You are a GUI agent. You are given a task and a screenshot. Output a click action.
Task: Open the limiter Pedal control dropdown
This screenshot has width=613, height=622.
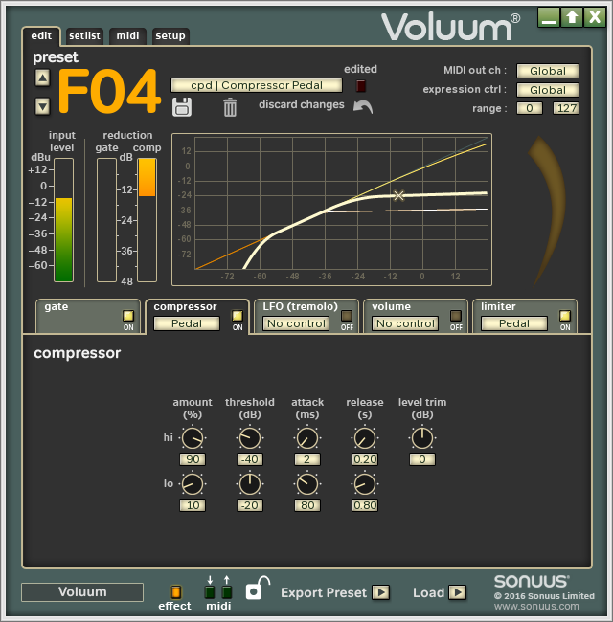pyautogui.click(x=514, y=323)
